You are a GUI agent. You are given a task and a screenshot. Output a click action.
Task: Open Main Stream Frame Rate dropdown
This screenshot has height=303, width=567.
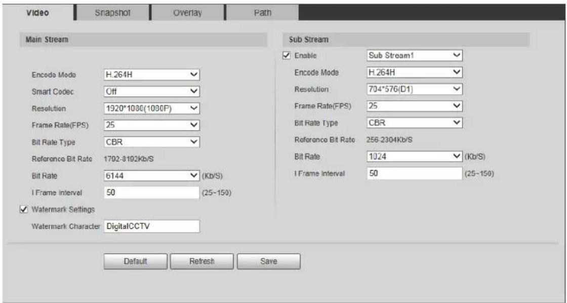pyautogui.click(x=151, y=125)
